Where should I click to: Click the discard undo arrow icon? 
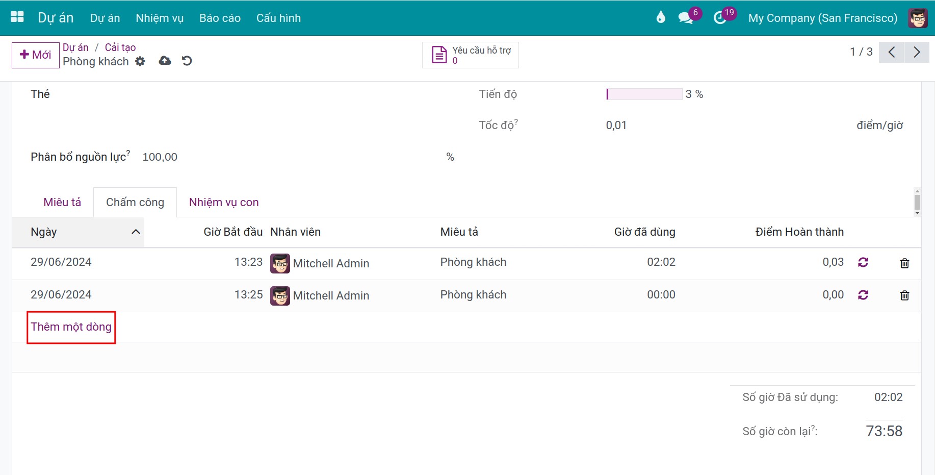(x=187, y=61)
